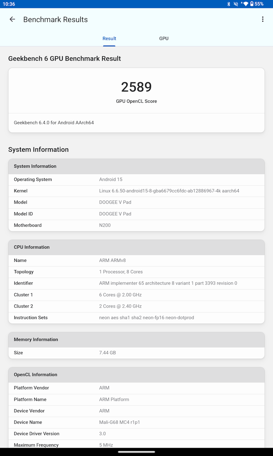This screenshot has width=273, height=456.
Task: Tap the ARM Platform value
Action: (114, 400)
